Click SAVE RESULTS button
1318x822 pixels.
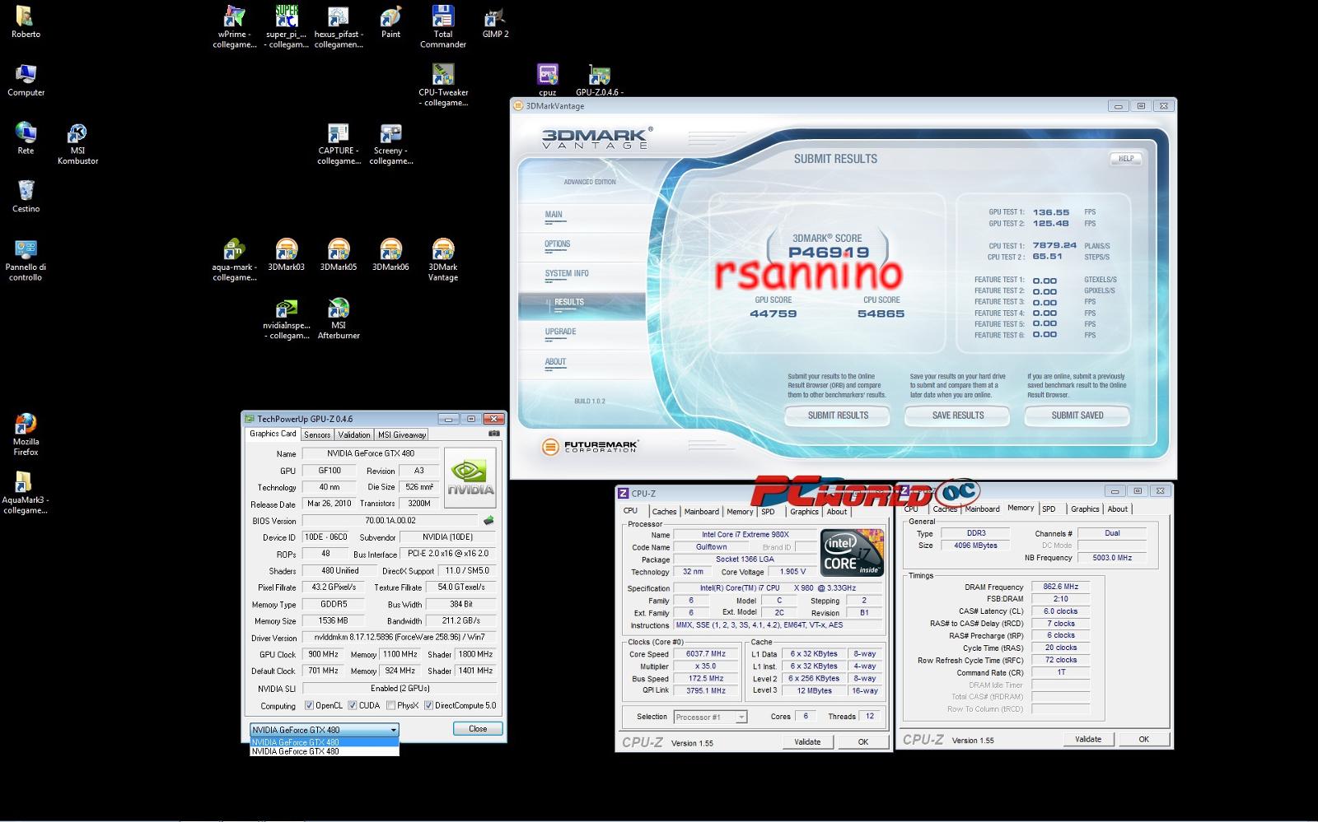(x=958, y=416)
